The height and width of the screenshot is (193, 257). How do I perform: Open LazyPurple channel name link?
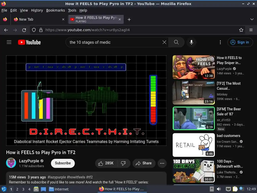[29, 161]
